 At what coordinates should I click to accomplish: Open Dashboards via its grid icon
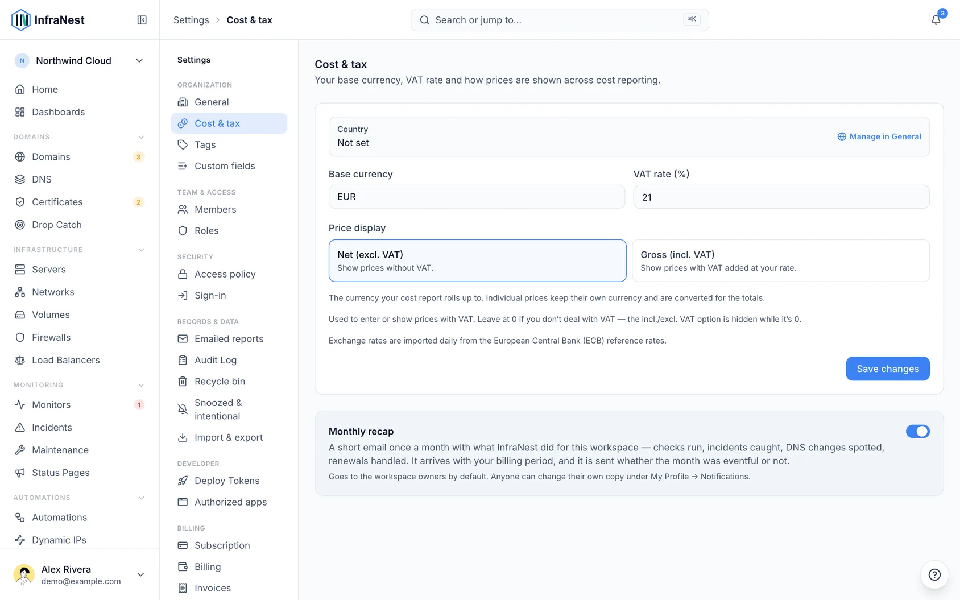20,112
